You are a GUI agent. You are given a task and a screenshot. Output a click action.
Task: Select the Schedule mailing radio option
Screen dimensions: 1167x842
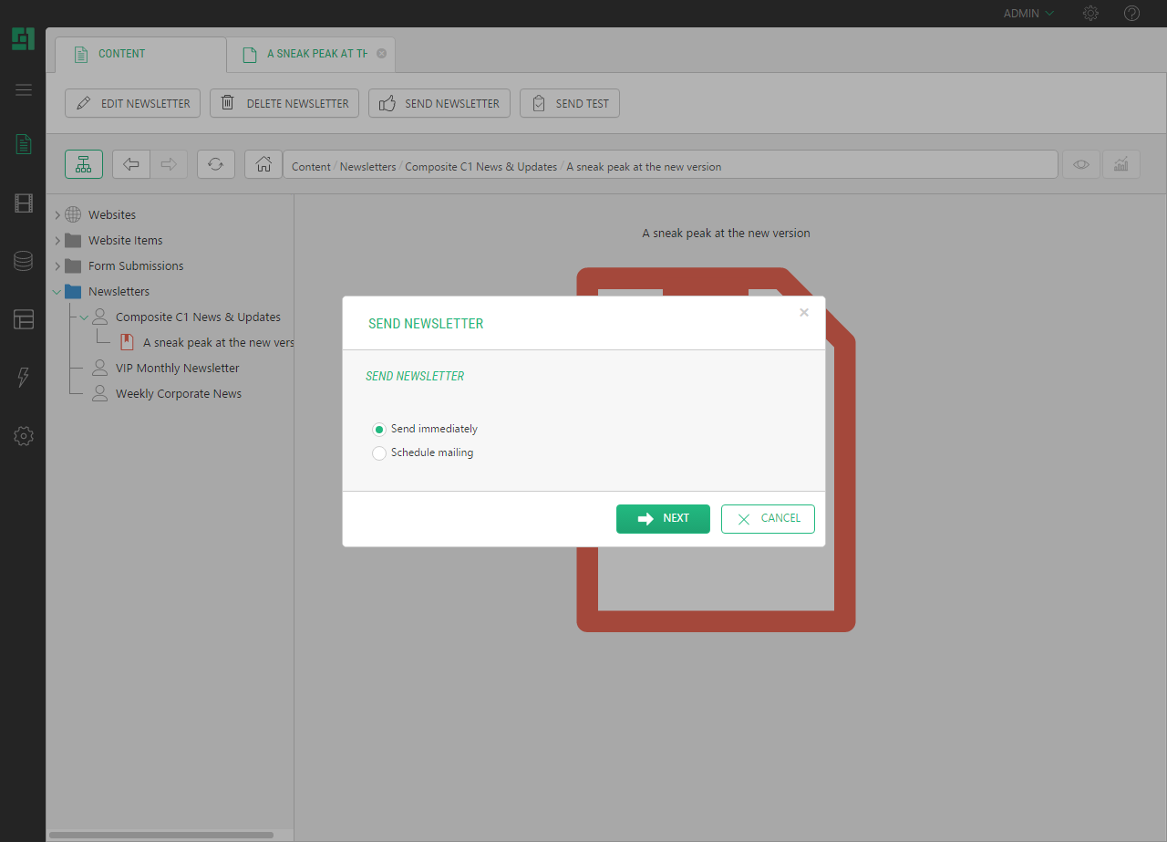pyautogui.click(x=379, y=453)
